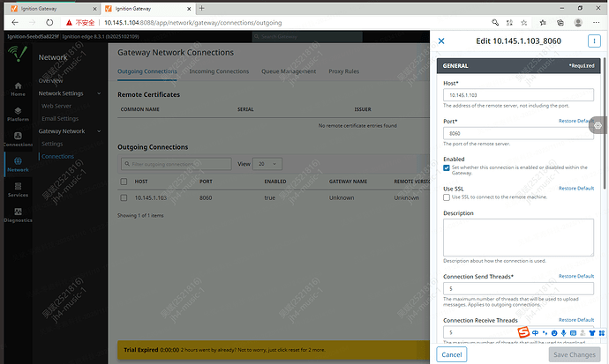Toggle the Enabled checkbox
This screenshot has height=364, width=609.
click(447, 167)
